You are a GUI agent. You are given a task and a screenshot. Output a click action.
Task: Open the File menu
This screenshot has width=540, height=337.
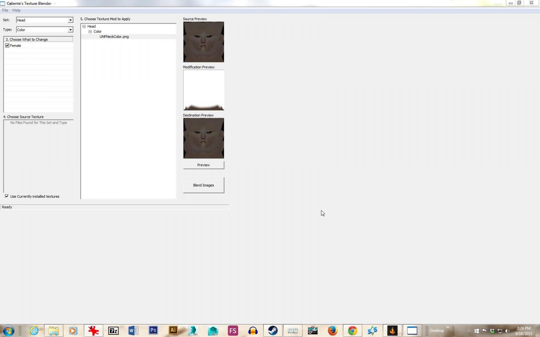click(x=5, y=10)
